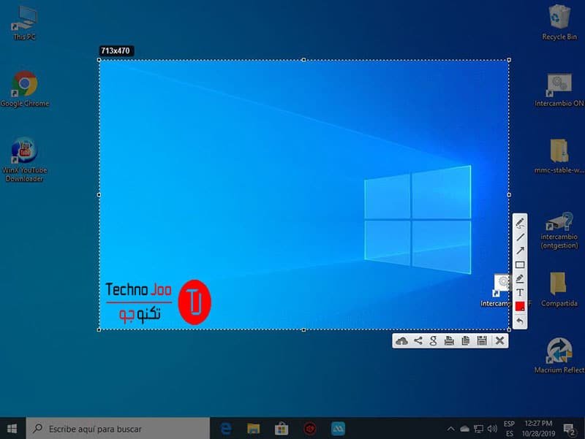Open the notification action center
Screen dimensions: 585x439
point(567,429)
